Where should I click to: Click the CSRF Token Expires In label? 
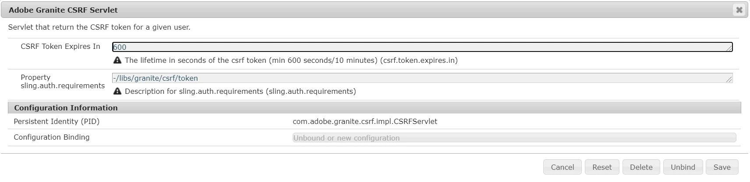coord(60,46)
